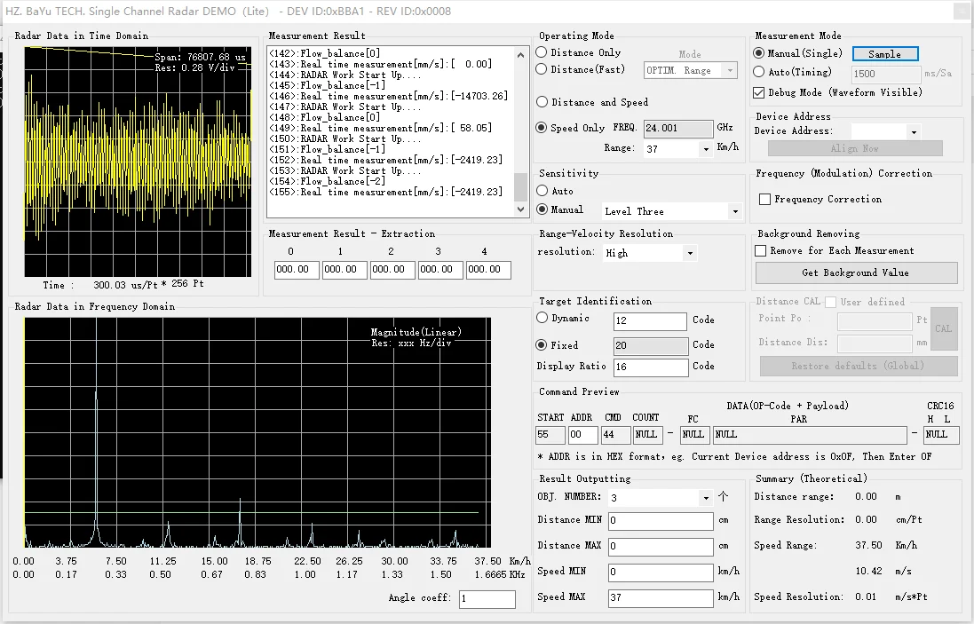Enable Auto(Timing) measurement mode
This screenshot has height=624, width=974.
(759, 72)
